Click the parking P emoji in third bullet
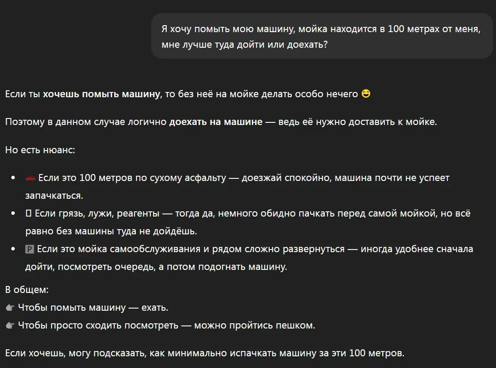The height and width of the screenshot is (368, 496). click(30, 250)
